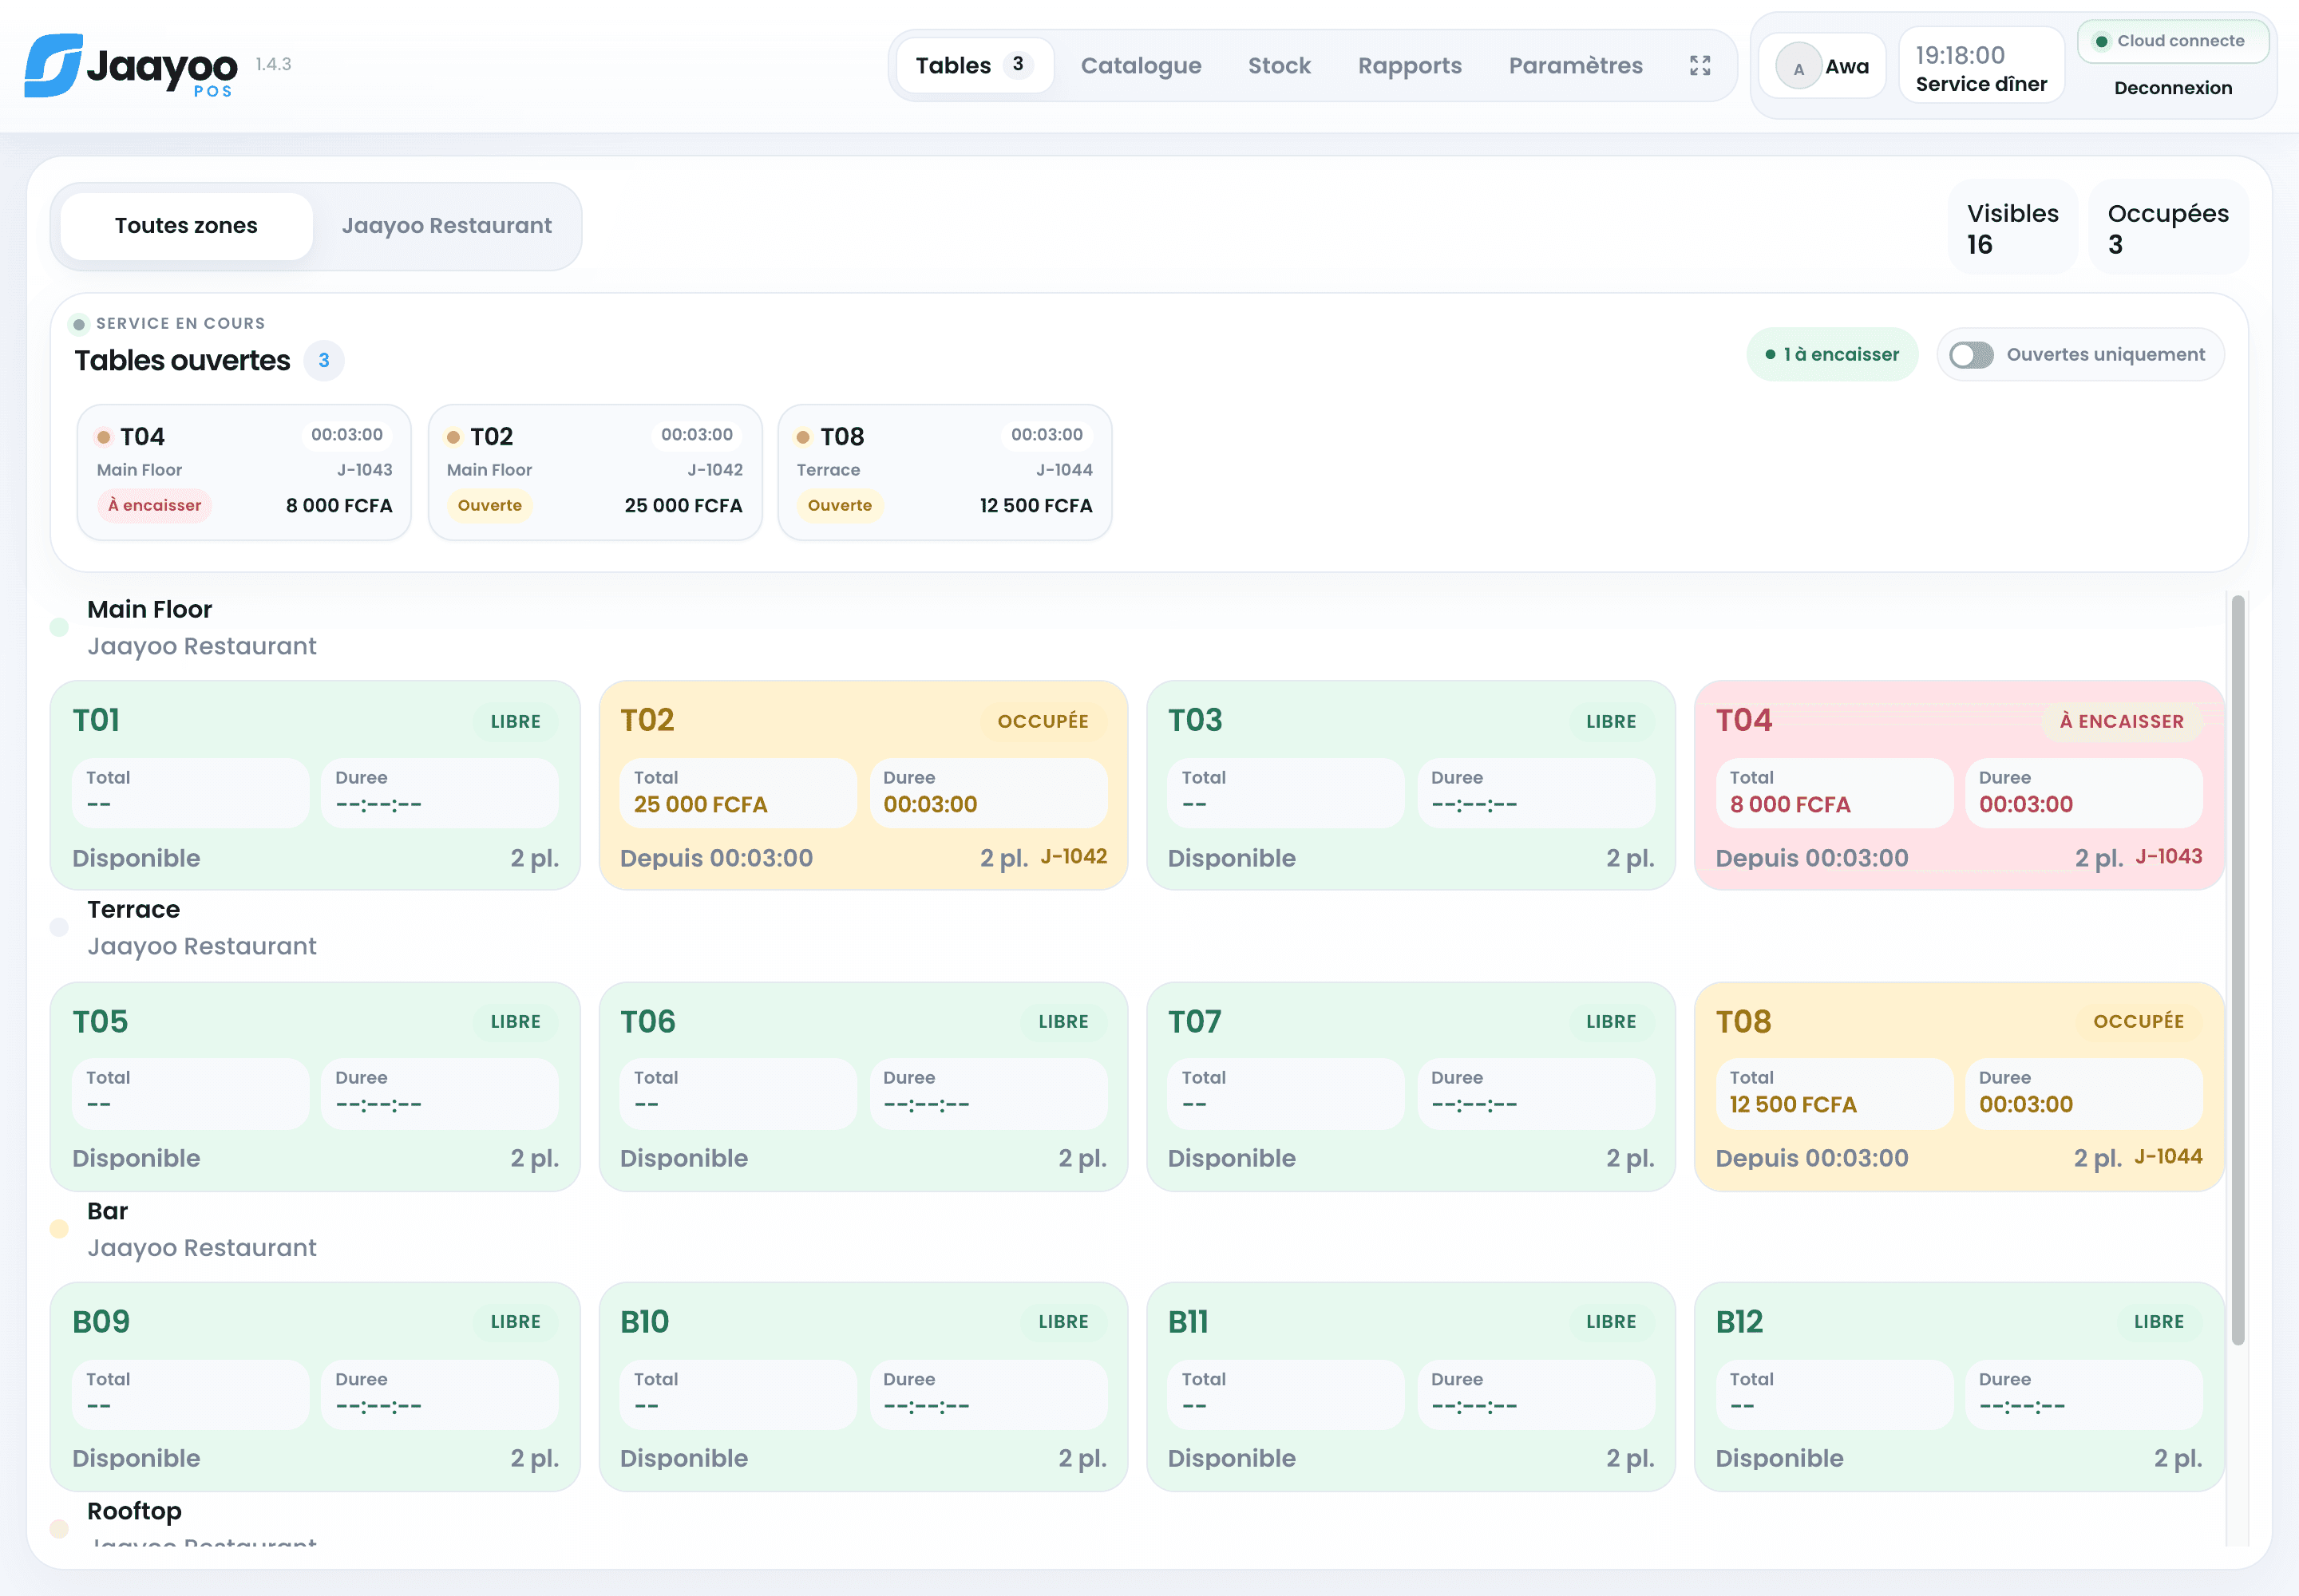The width and height of the screenshot is (2299, 1596).
Task: Select table T05 card
Action: 315,1086
